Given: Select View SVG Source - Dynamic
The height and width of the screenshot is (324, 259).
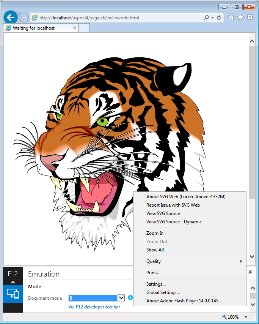Looking at the screenshot, I should (190, 222).
